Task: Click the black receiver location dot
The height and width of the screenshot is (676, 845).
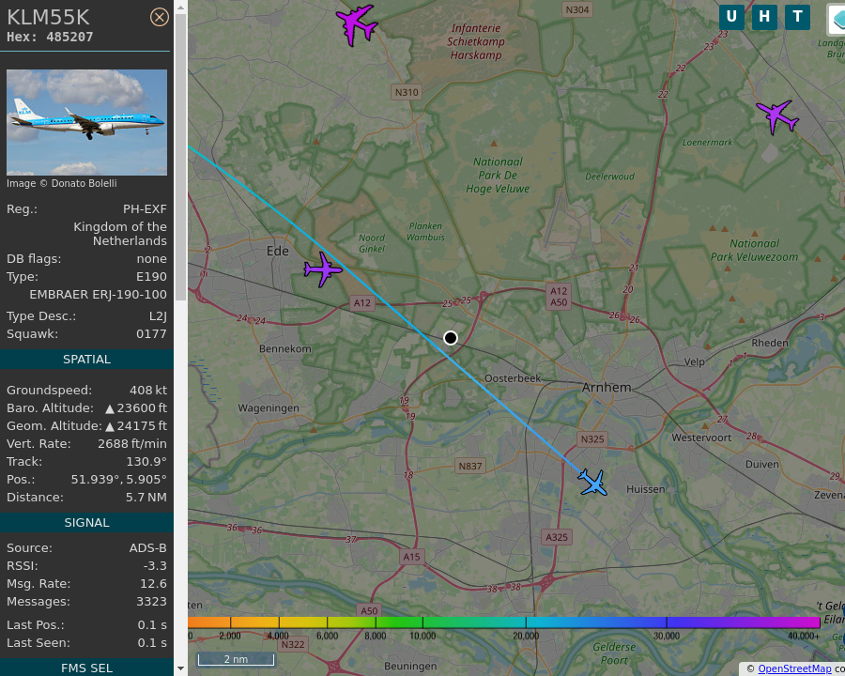Action: tap(451, 338)
